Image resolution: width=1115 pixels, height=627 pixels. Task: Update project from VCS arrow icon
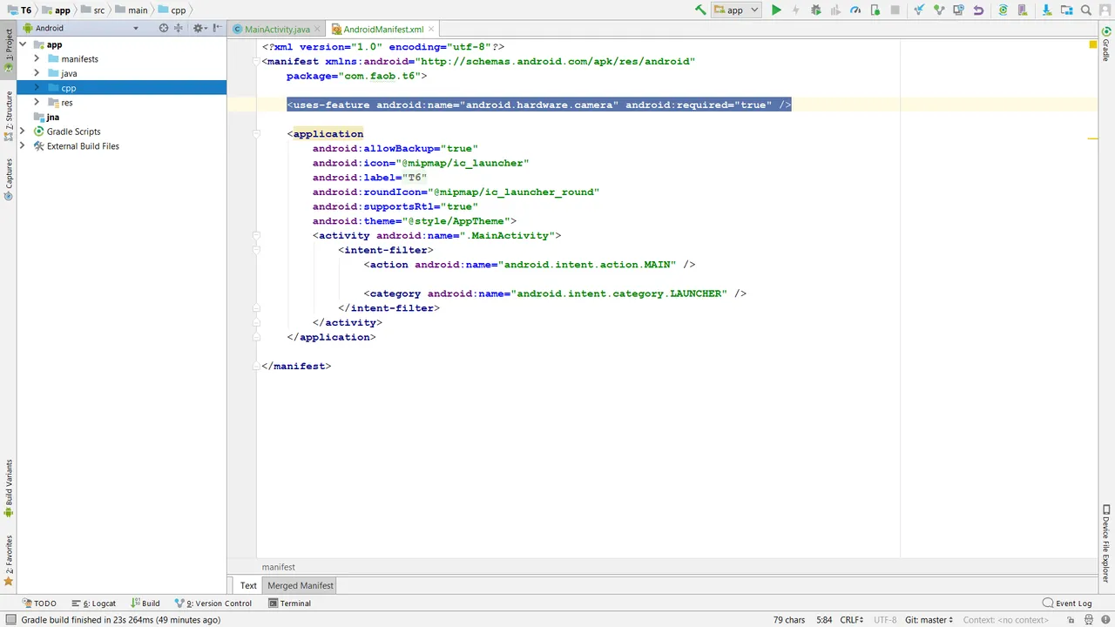(x=918, y=10)
